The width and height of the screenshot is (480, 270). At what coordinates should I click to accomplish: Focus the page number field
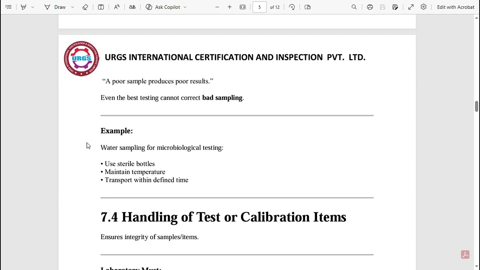(259, 7)
